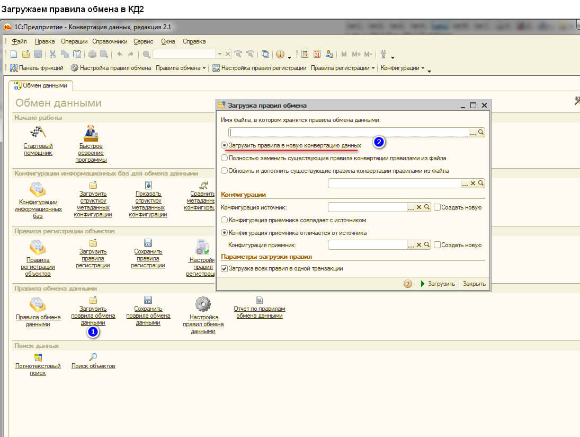This screenshot has width=580, height=437.
Task: Click the 'Сохранить правила обмена данными' link
Action: pos(148,316)
